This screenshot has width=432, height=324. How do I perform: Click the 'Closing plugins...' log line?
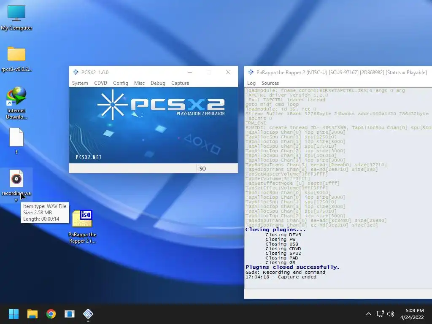(275, 229)
